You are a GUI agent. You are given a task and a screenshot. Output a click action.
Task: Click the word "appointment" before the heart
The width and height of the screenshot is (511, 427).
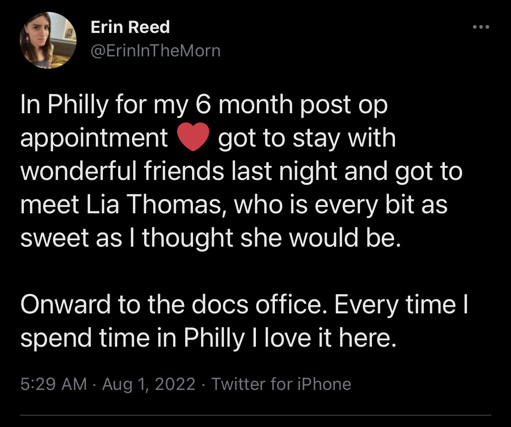[94, 138]
